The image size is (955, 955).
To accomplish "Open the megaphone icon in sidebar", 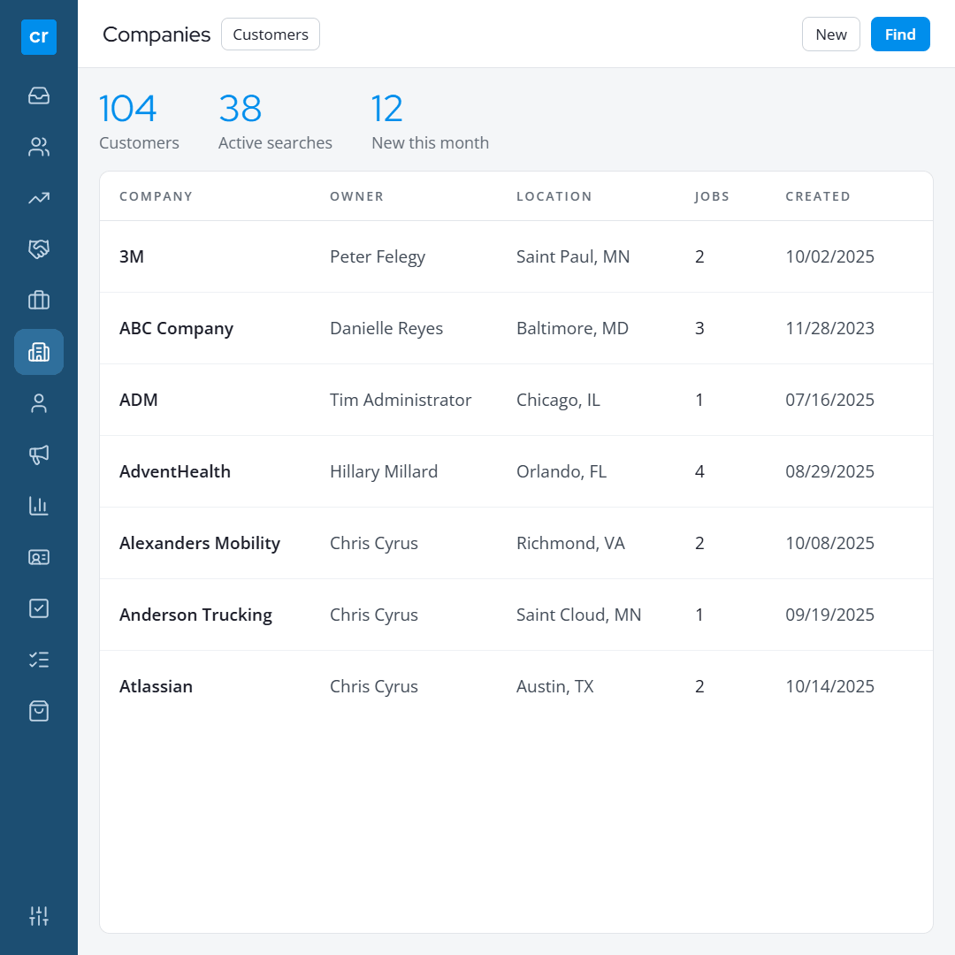I will pyautogui.click(x=39, y=455).
